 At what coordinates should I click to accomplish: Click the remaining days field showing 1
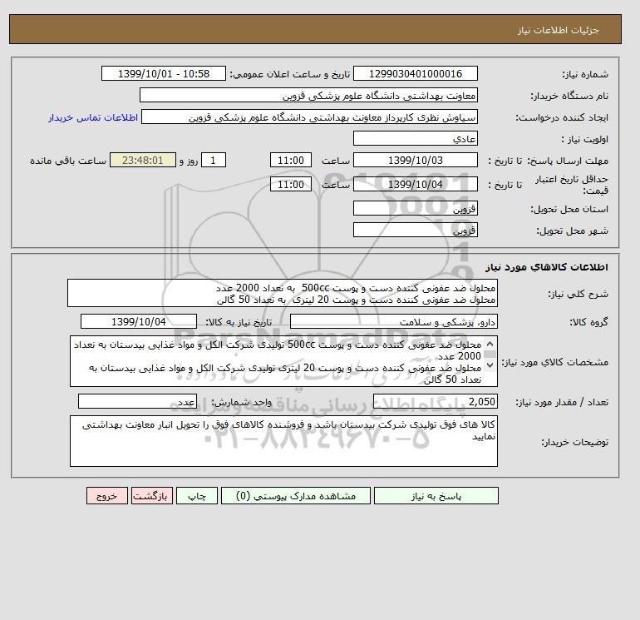(213, 161)
